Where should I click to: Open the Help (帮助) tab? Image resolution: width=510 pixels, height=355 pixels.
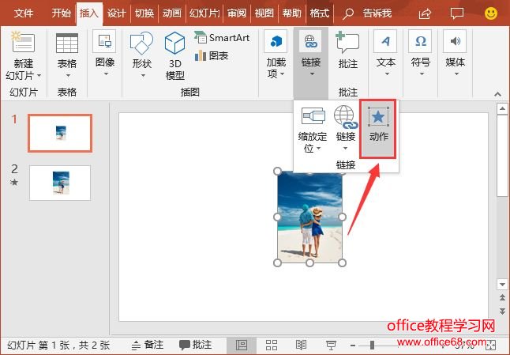(292, 13)
